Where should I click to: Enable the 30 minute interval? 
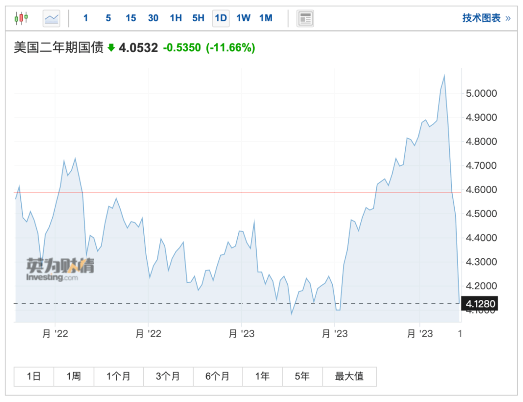pos(153,18)
